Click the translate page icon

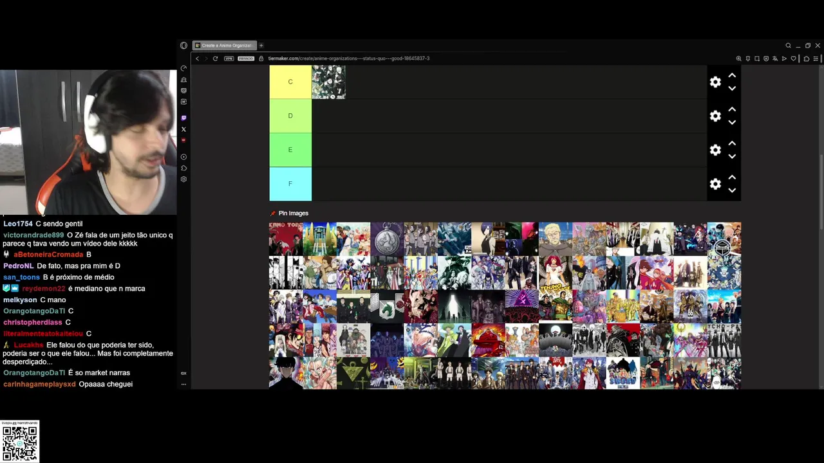[775, 59]
